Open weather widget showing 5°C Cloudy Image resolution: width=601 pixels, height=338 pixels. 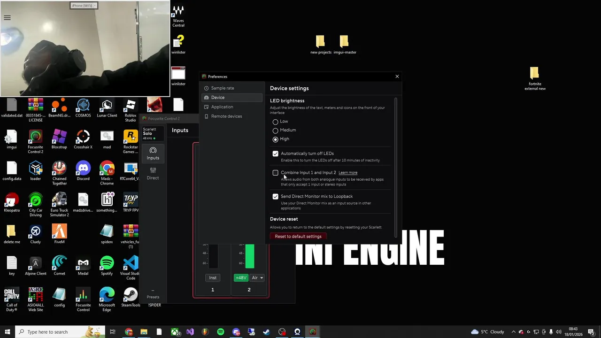(487, 332)
